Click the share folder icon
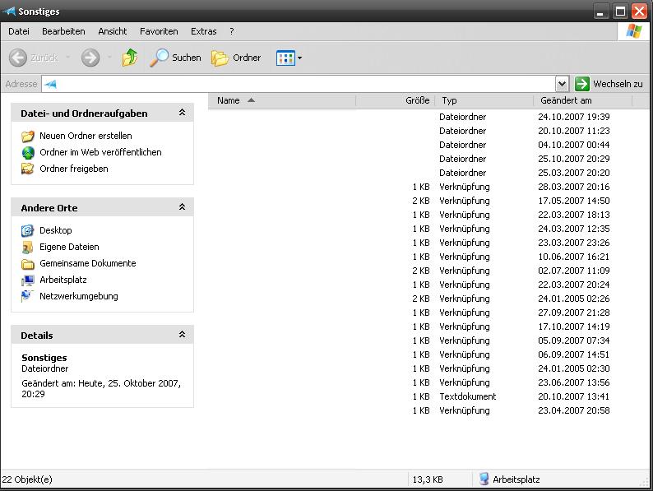 [28, 169]
